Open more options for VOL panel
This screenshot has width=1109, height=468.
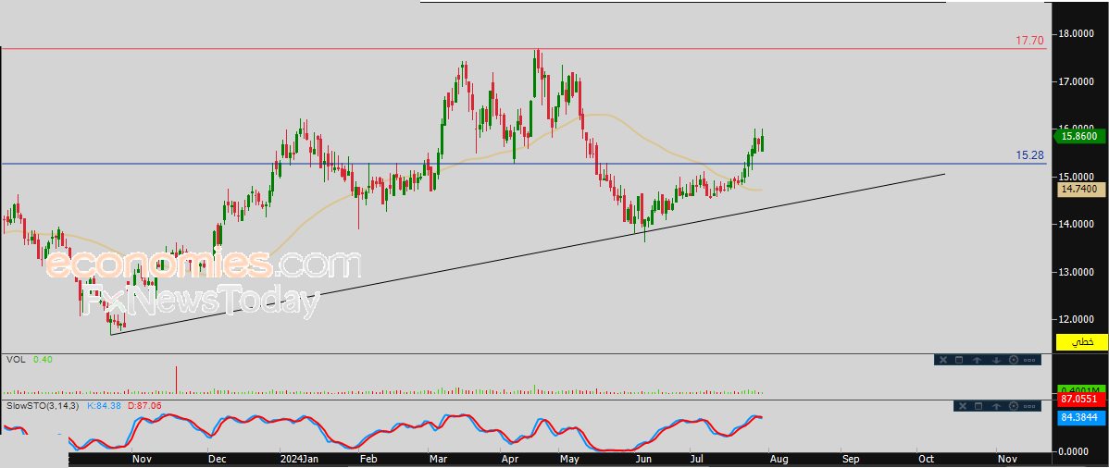[1029, 360]
